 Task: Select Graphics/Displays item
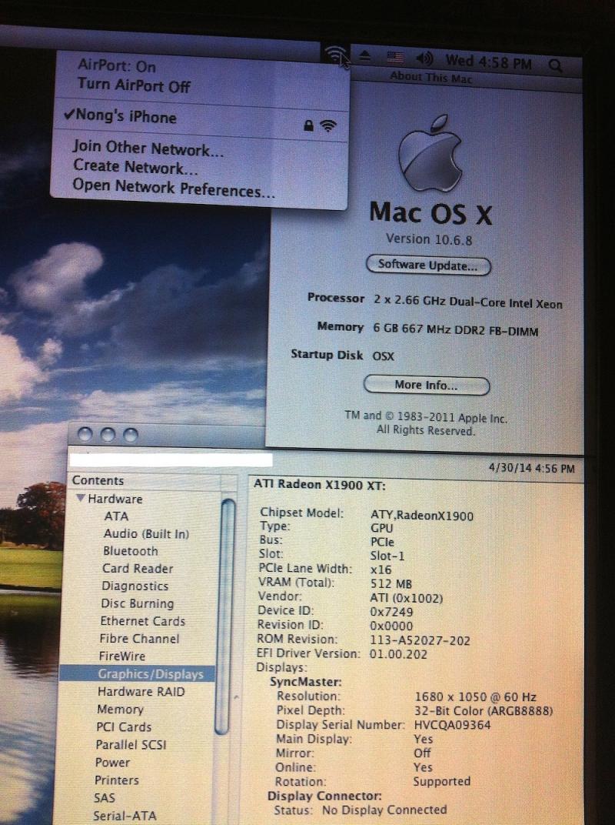point(138,674)
